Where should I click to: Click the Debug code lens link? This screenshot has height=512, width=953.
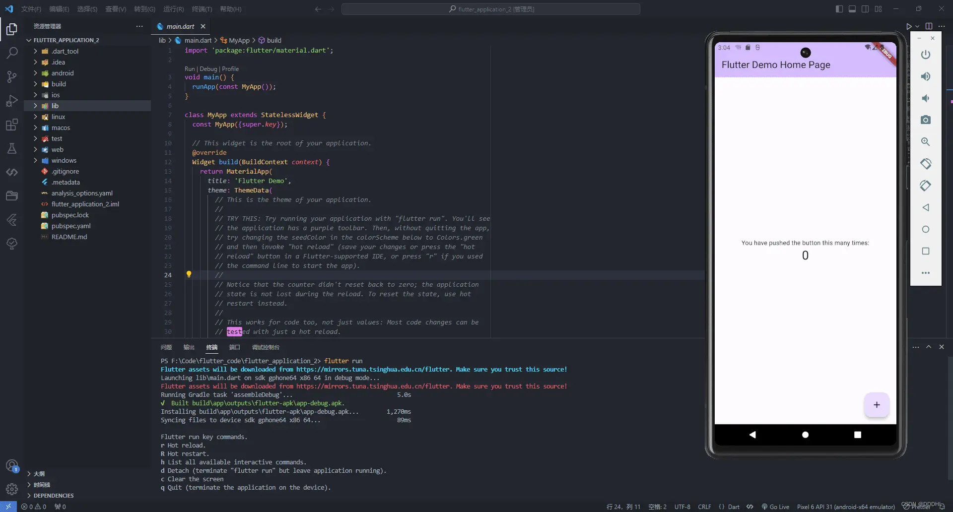(x=208, y=69)
